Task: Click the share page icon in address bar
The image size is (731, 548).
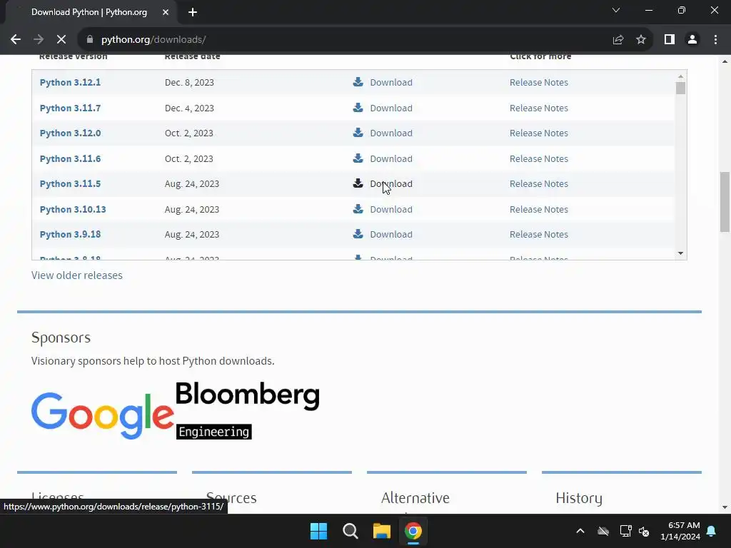Action: point(618,40)
